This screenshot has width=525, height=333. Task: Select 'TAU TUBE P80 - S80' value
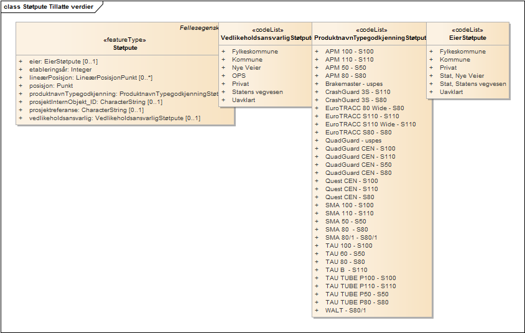point(356,302)
